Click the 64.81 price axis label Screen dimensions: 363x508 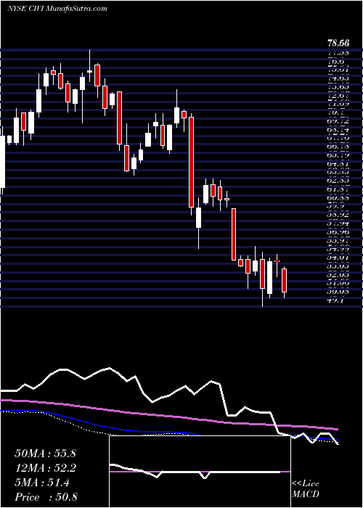click(x=338, y=163)
